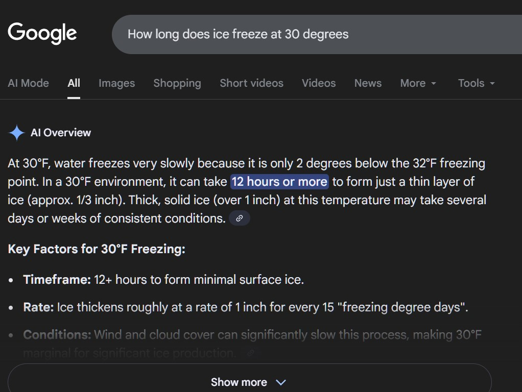Image resolution: width=522 pixels, height=392 pixels.
Task: Click the link icon after the Conditions bullet
Action: point(250,353)
